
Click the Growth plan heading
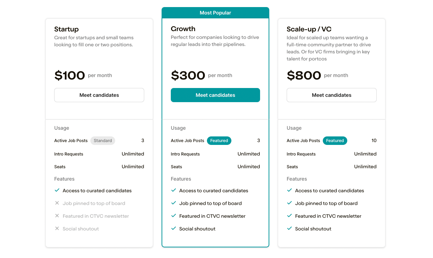coord(183,29)
